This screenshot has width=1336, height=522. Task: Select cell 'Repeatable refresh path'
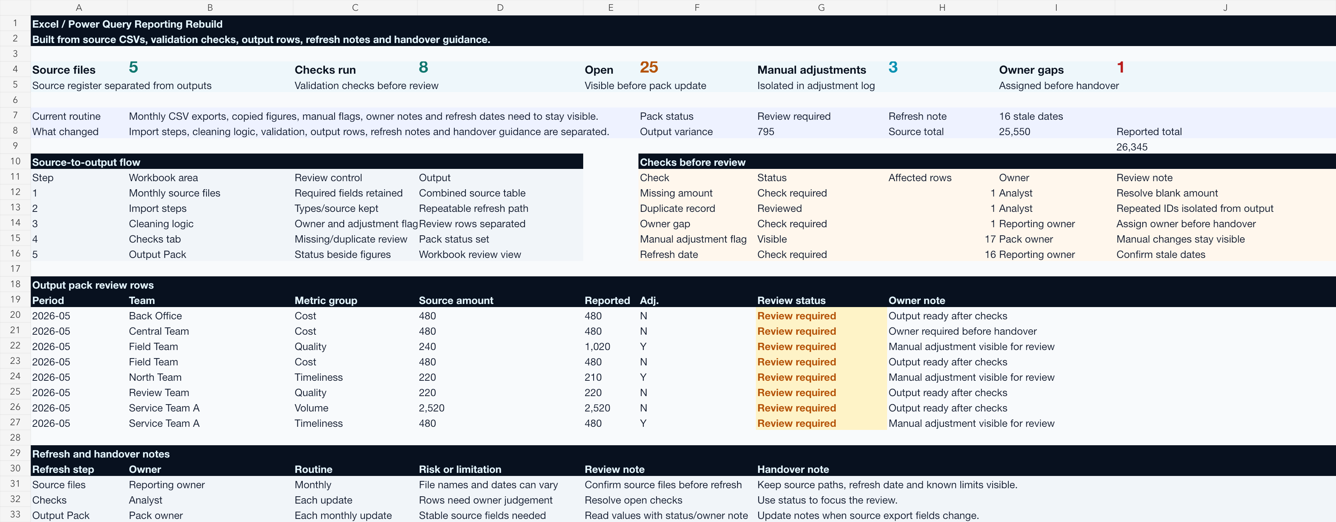pyautogui.click(x=473, y=208)
